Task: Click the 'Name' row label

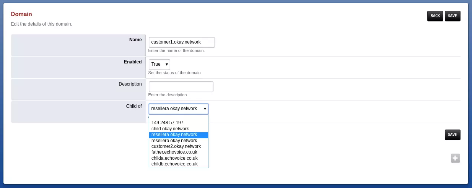Action: tap(135, 40)
